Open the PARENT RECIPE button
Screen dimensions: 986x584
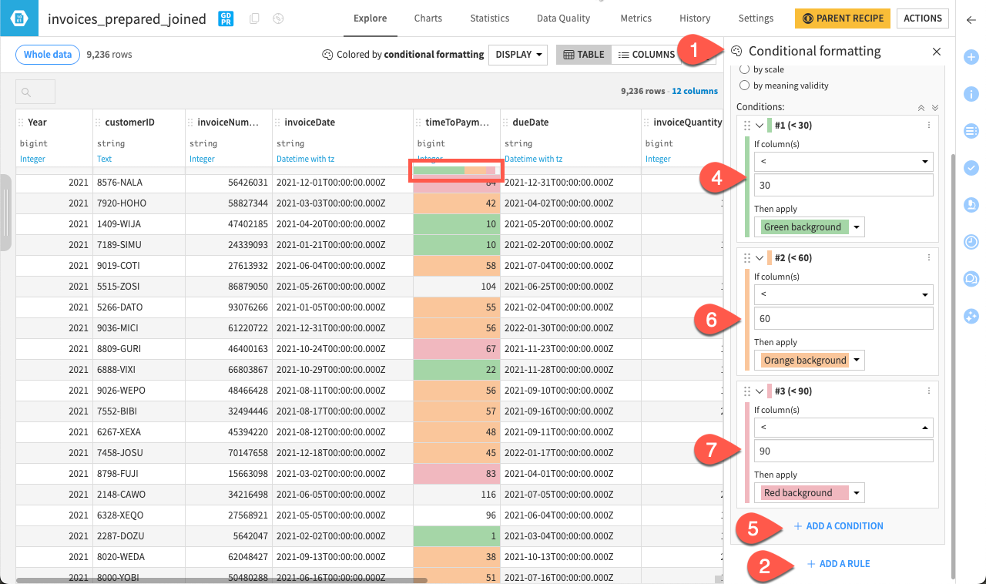[842, 18]
